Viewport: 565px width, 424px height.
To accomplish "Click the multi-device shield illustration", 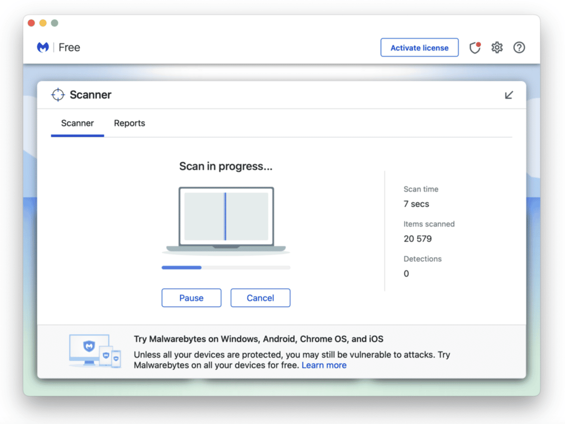I will click(95, 351).
